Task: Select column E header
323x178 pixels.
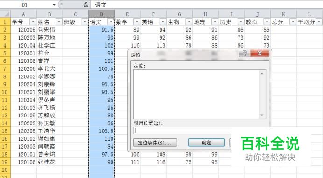Action: coord(127,14)
